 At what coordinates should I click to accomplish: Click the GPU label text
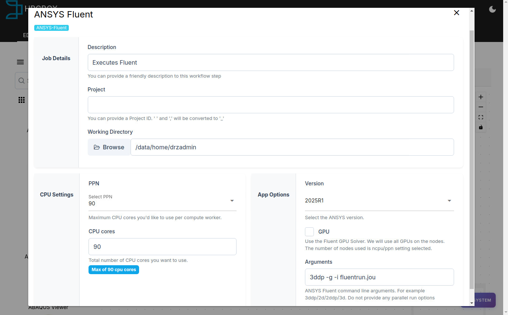click(324, 232)
